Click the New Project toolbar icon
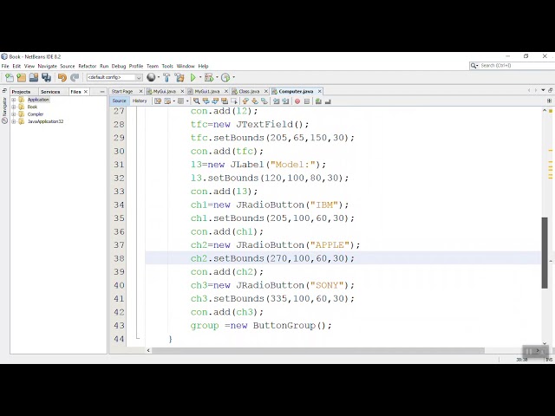The width and height of the screenshot is (555, 416). pos(22,77)
